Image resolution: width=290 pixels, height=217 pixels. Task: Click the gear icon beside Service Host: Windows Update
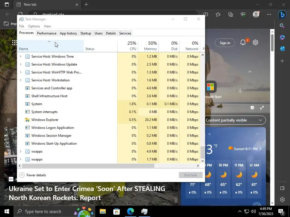click(27, 64)
